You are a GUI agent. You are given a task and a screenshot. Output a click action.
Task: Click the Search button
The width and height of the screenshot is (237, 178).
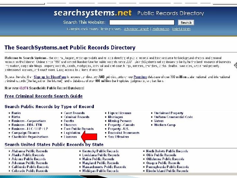(x=186, y=22)
